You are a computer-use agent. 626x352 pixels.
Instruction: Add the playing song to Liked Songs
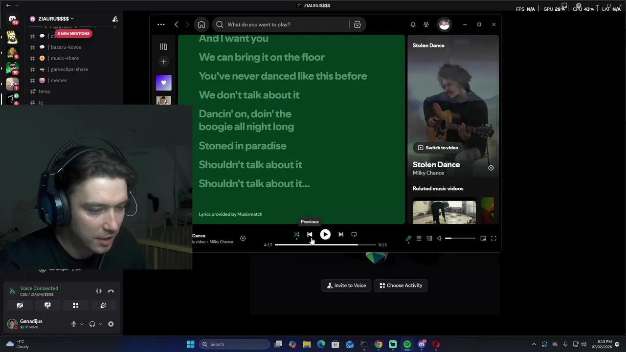point(243,238)
